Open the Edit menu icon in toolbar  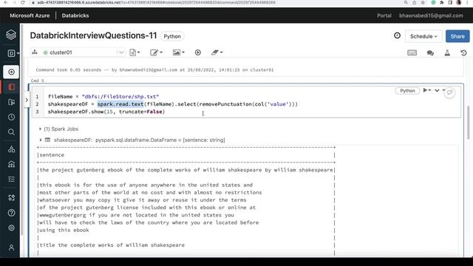(x=156, y=52)
